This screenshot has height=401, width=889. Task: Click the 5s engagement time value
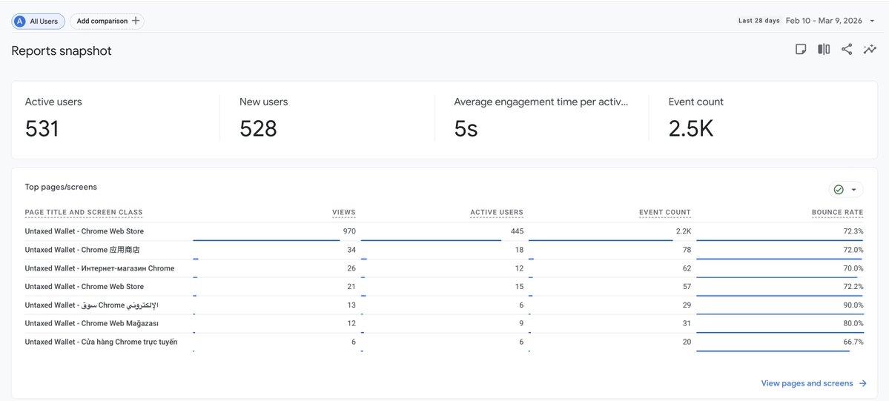click(466, 129)
